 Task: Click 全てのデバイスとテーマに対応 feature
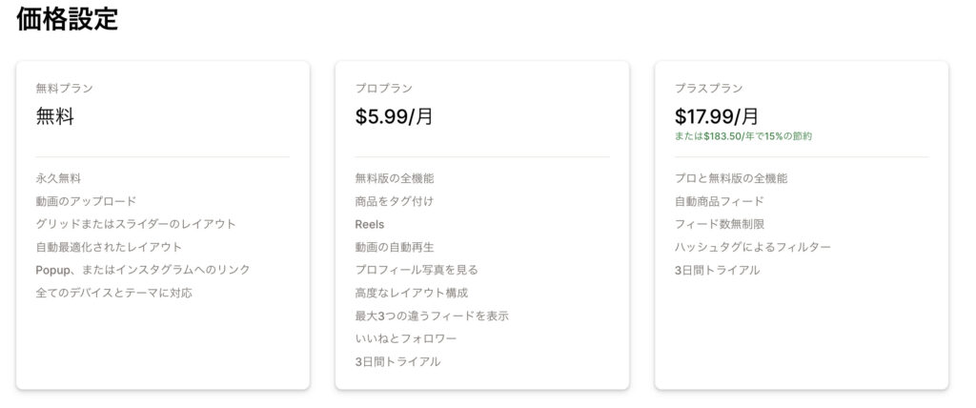[x=114, y=293]
